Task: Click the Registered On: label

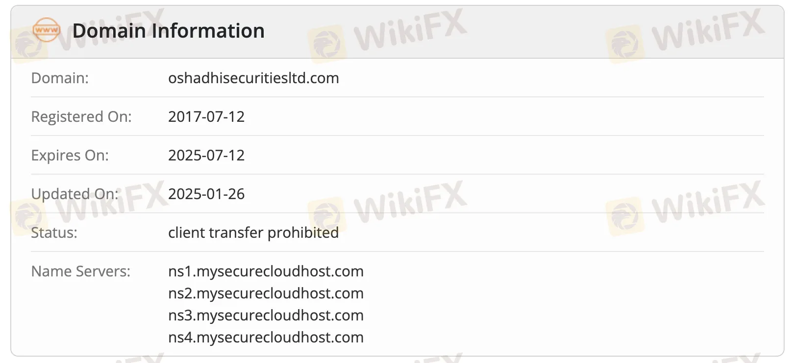Action: click(x=81, y=117)
